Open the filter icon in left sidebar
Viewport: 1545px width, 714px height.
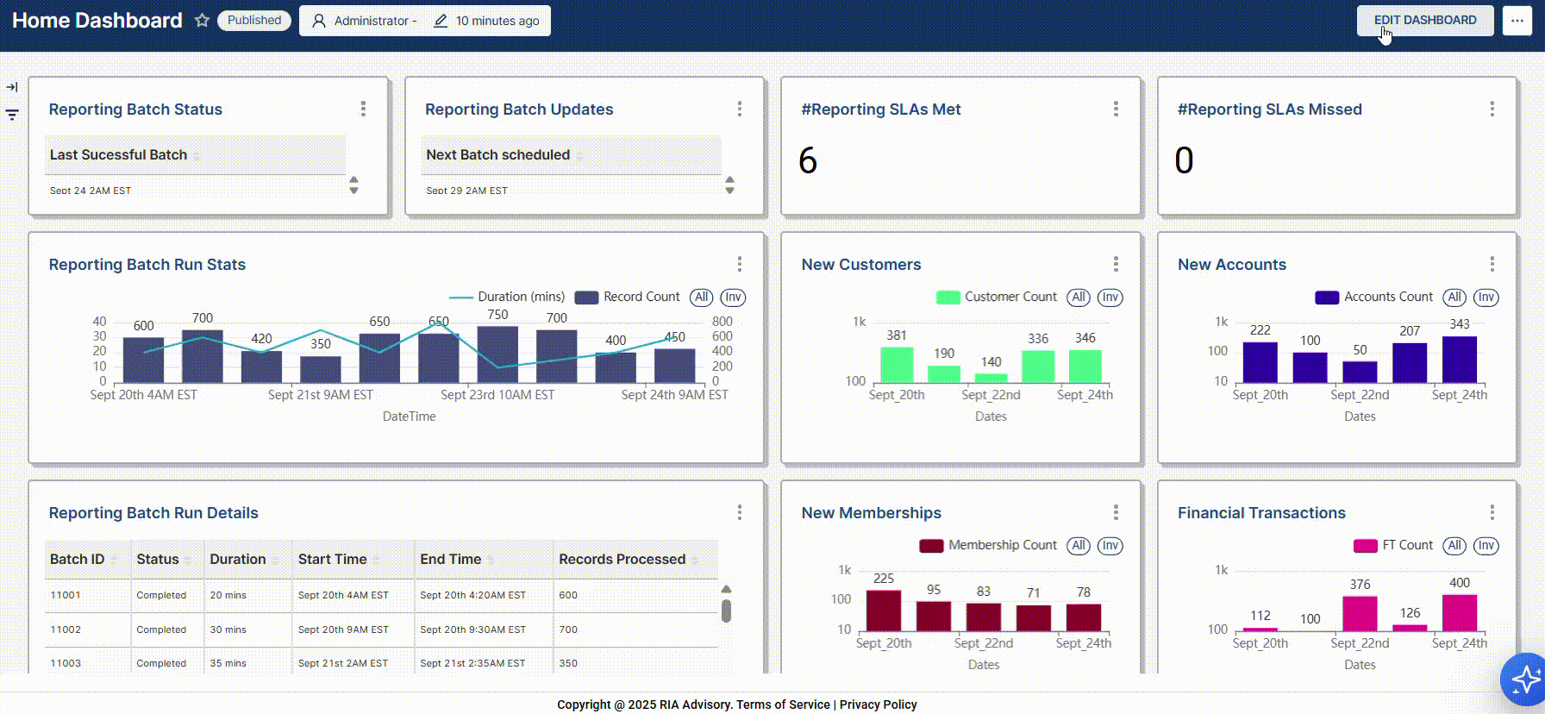coord(12,115)
